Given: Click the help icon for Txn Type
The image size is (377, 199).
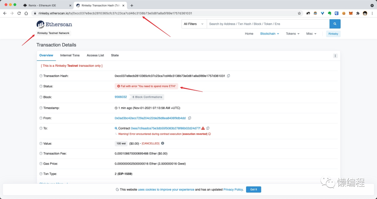Looking at the screenshot, I should click(x=41, y=174).
